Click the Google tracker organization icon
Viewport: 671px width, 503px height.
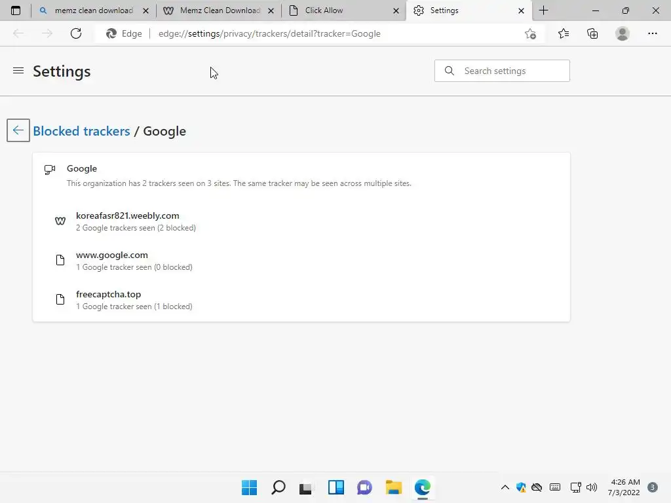50,170
